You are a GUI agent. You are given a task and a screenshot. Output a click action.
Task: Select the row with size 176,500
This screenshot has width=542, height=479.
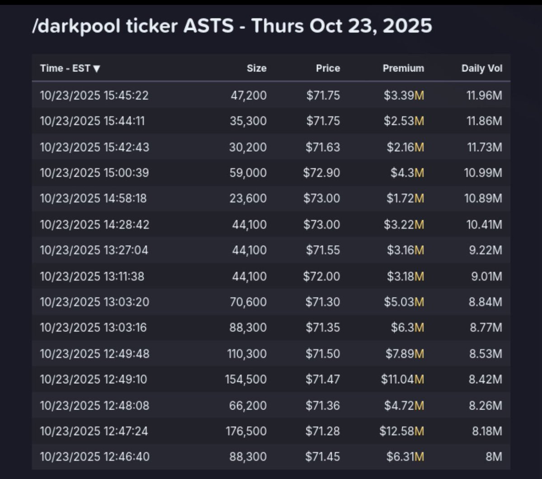[271, 431]
